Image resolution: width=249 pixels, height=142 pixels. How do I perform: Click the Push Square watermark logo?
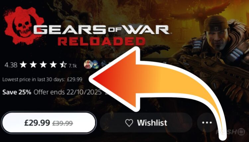pyautogui.click(x=230, y=132)
